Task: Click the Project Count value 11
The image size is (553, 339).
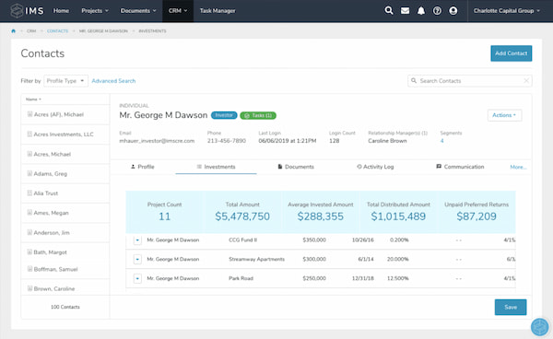Action: pyautogui.click(x=164, y=216)
